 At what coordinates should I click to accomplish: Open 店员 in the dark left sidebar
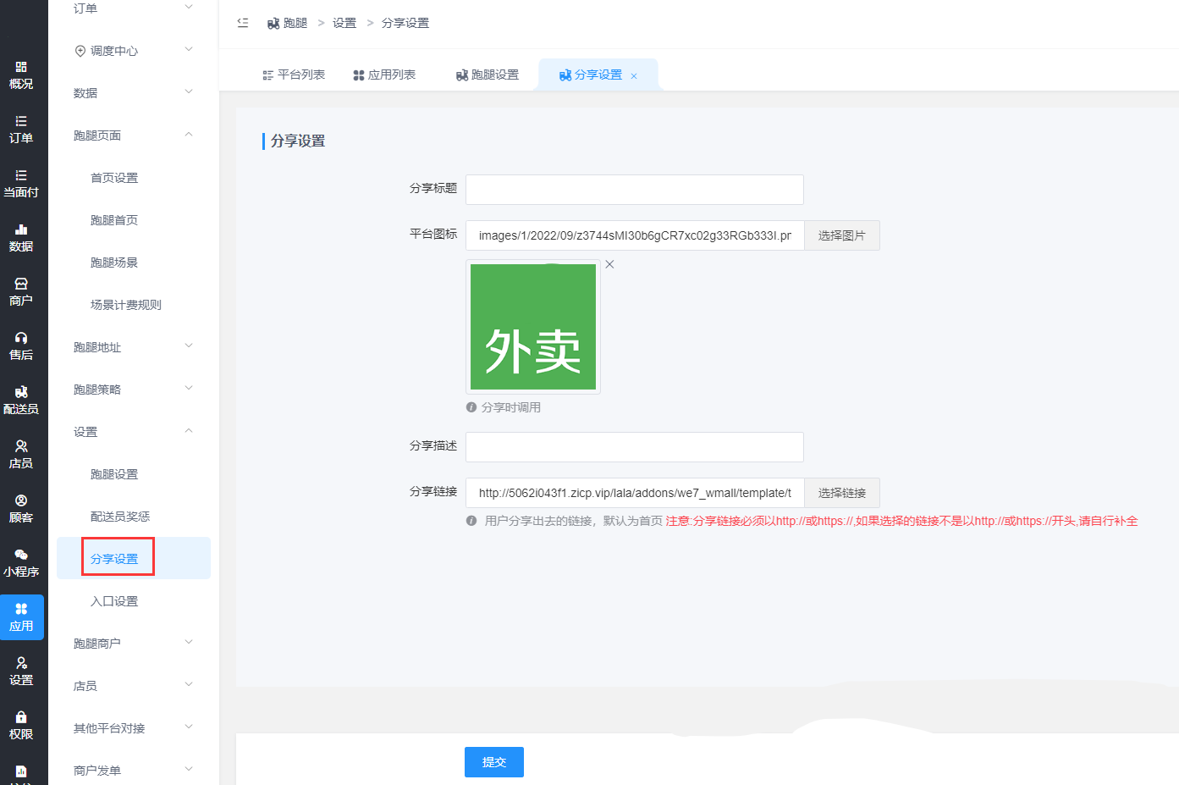21,455
